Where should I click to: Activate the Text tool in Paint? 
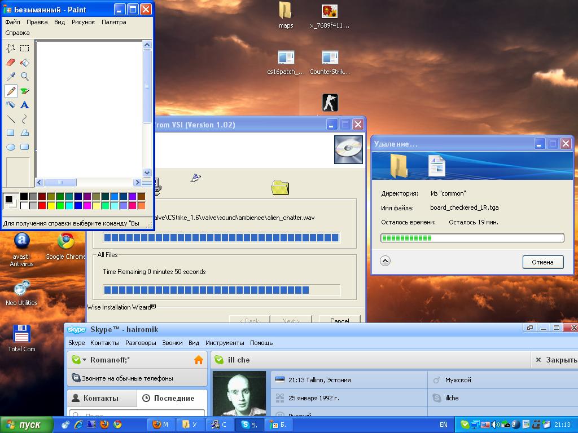25,104
